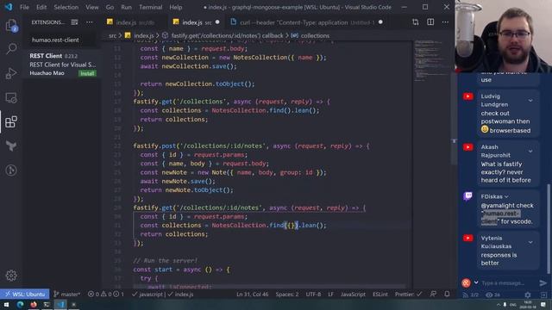Click the chat pop-out icon
The height and width of the screenshot is (310, 552).
pos(543,294)
